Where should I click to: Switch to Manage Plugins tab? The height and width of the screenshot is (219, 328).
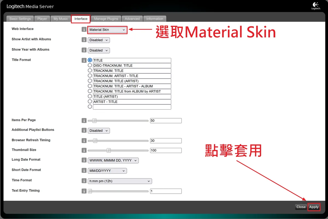pos(106,19)
